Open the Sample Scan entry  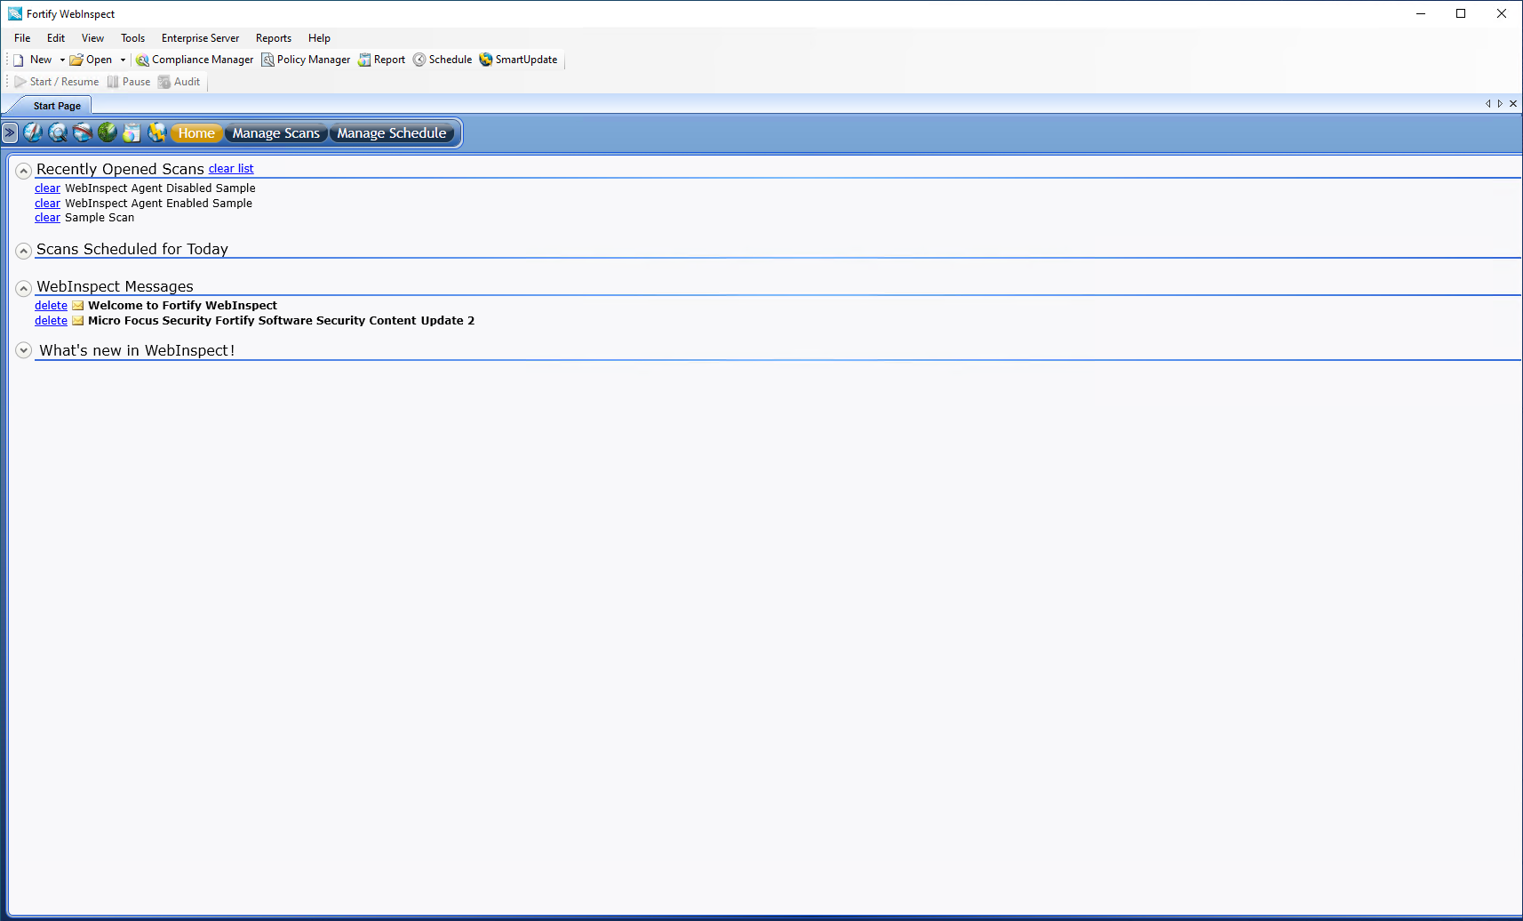click(100, 218)
